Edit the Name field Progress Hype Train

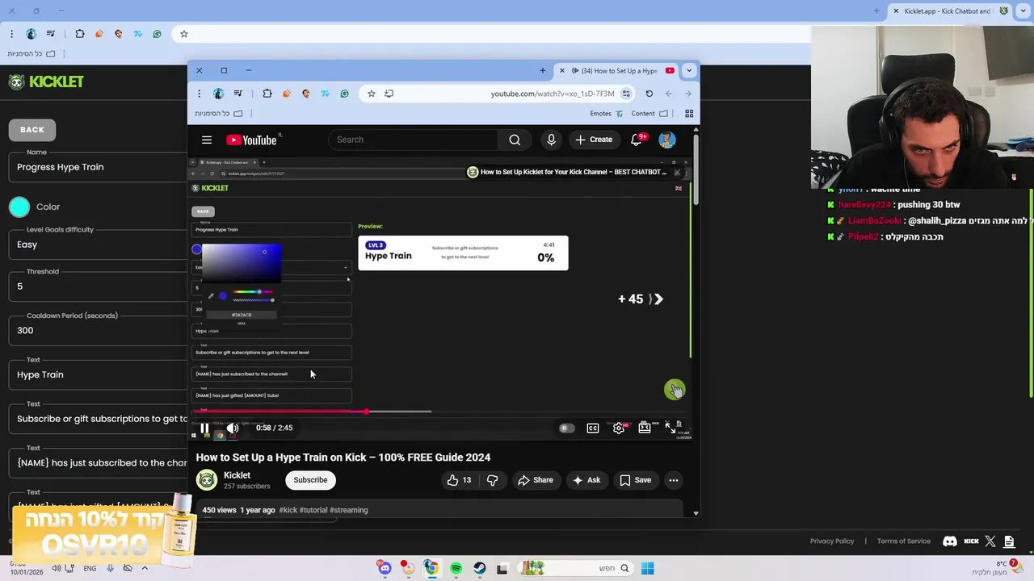[98, 167]
